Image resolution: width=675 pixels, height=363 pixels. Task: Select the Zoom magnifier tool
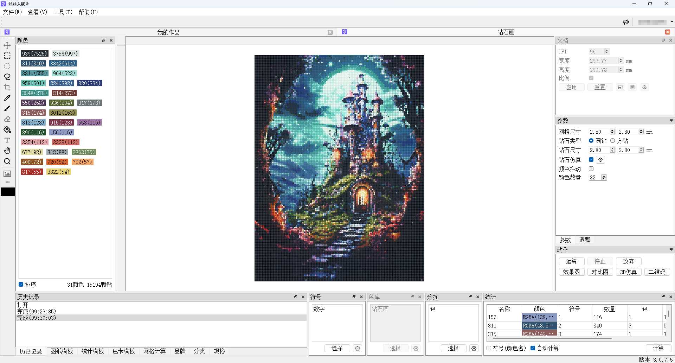(x=7, y=161)
